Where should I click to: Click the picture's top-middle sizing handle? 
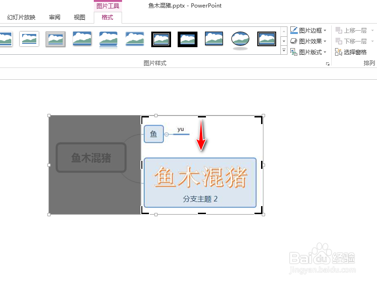pyautogui.click(x=156, y=116)
